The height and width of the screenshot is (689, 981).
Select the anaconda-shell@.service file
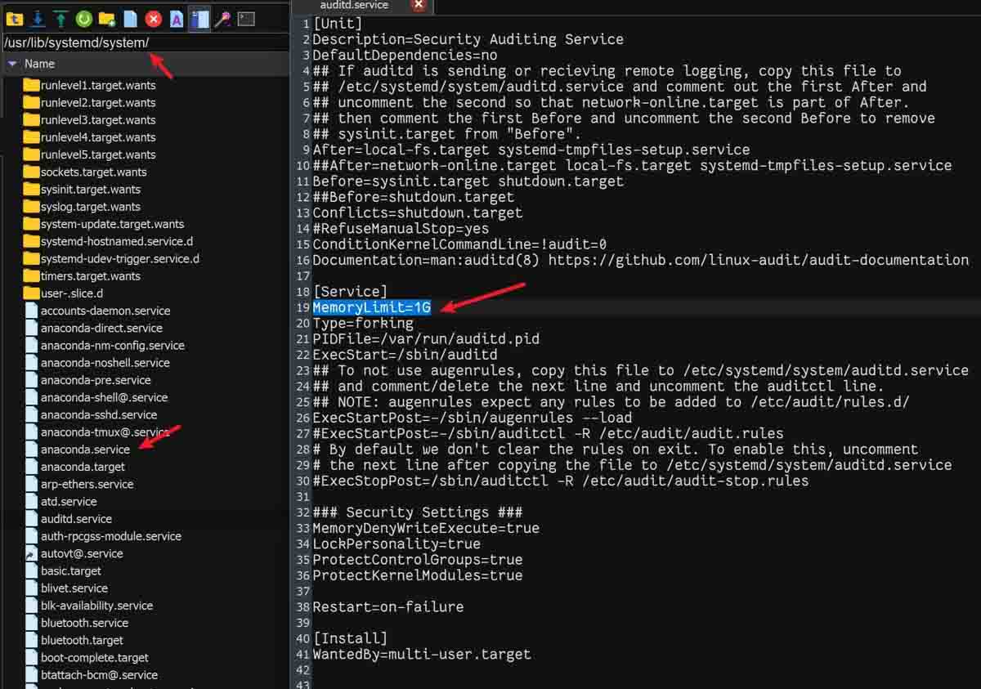[96, 397]
